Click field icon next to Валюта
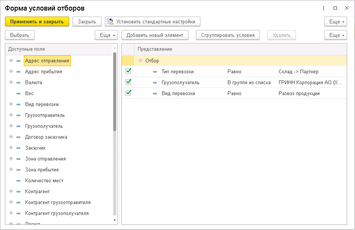 click(18, 82)
